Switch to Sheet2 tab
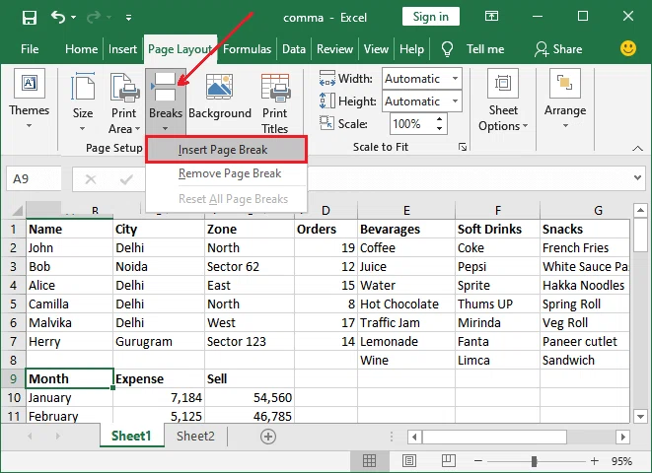 tap(195, 436)
